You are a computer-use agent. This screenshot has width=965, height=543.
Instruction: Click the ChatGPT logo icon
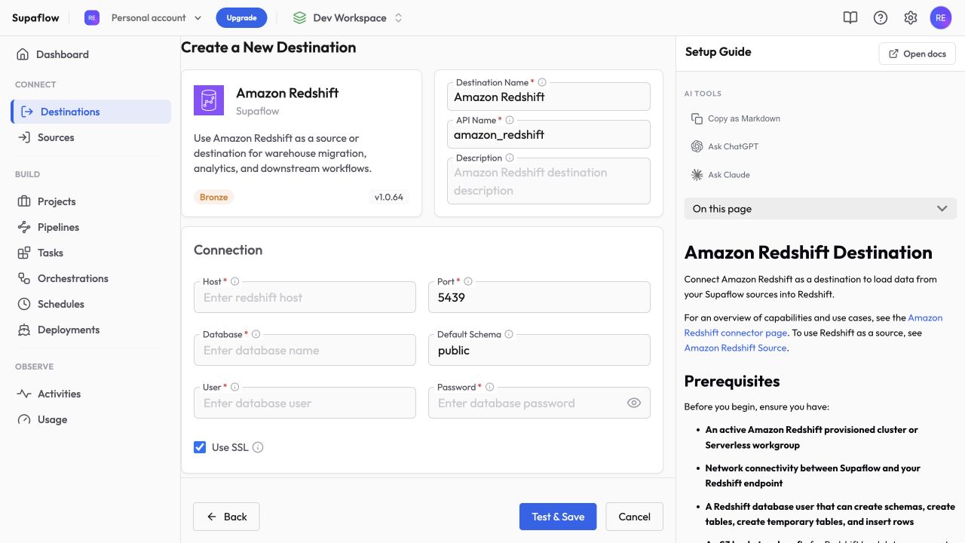pos(697,146)
